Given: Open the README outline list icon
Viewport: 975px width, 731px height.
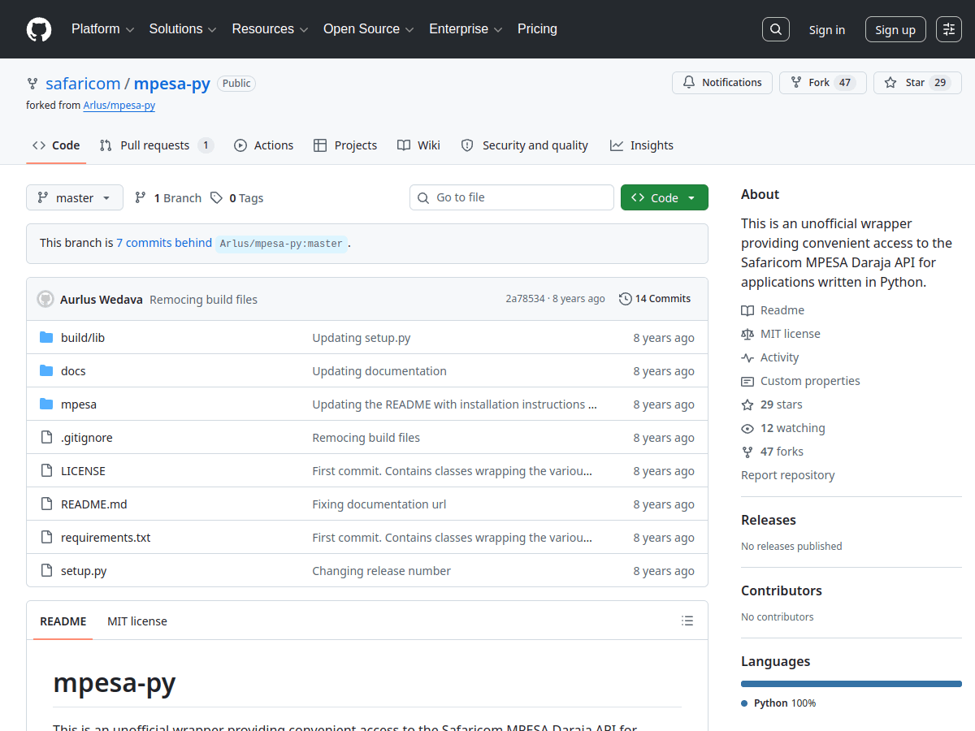Looking at the screenshot, I should [687, 621].
